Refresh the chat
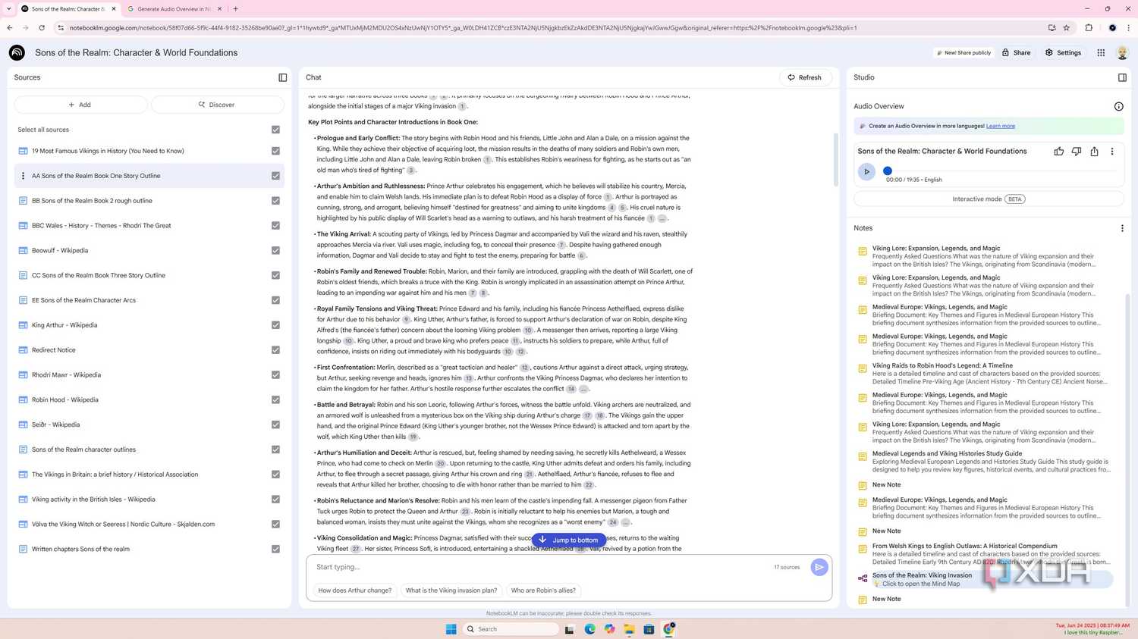1138x639 pixels. 805,77
